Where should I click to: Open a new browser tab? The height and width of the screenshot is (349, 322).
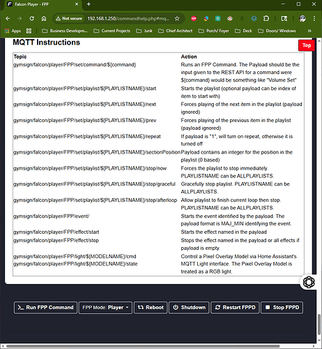point(89,4)
